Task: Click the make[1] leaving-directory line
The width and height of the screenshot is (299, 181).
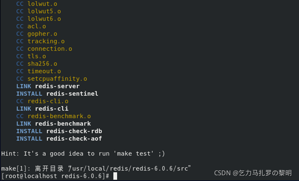Action: (x=96, y=169)
